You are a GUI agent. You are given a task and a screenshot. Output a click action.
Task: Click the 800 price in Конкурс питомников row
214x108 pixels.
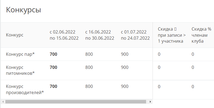point(89,67)
